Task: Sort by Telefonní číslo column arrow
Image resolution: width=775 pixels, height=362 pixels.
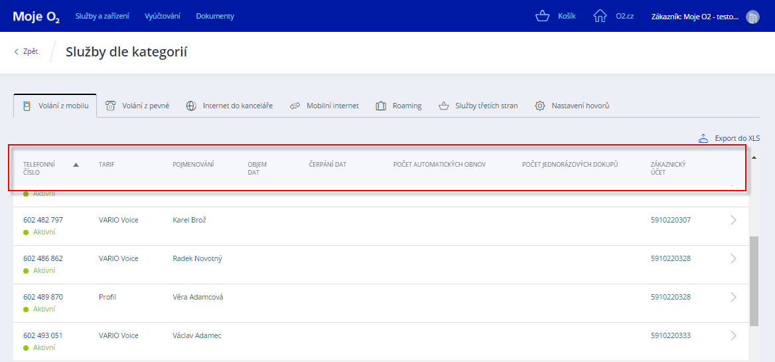Action: pyautogui.click(x=76, y=165)
